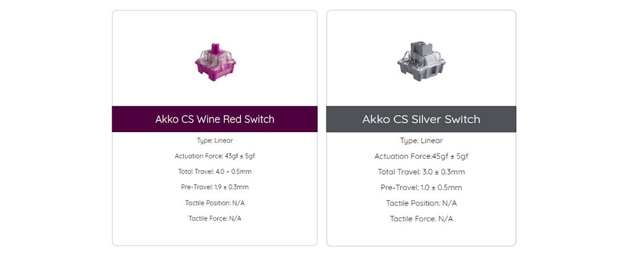Click Wine Red's Type: Linear text

tap(214, 140)
